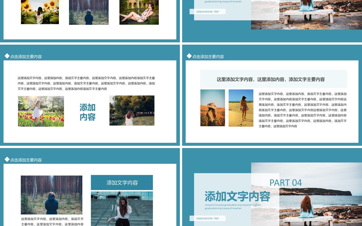362x226 pixels.
Task: Click the large blue 添加内容 text
Action: [87, 112]
